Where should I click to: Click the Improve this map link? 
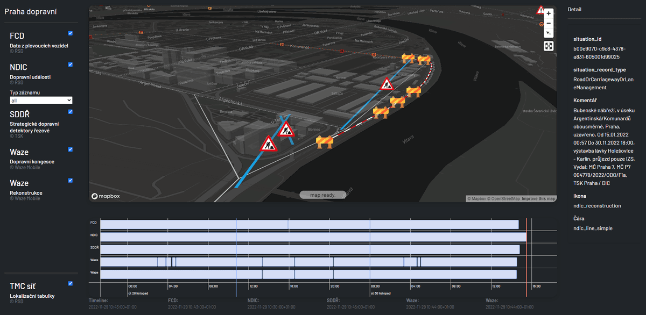539,199
